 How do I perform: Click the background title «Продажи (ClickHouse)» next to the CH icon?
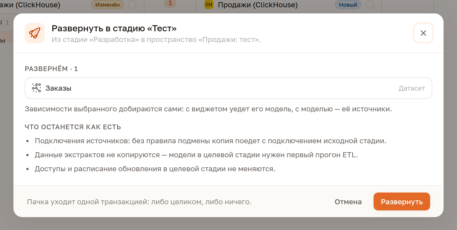pyautogui.click(x=258, y=5)
